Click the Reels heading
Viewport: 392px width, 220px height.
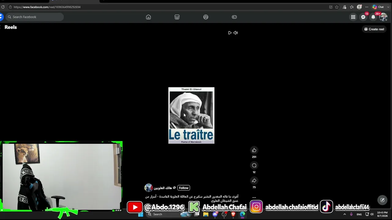coord(11,27)
